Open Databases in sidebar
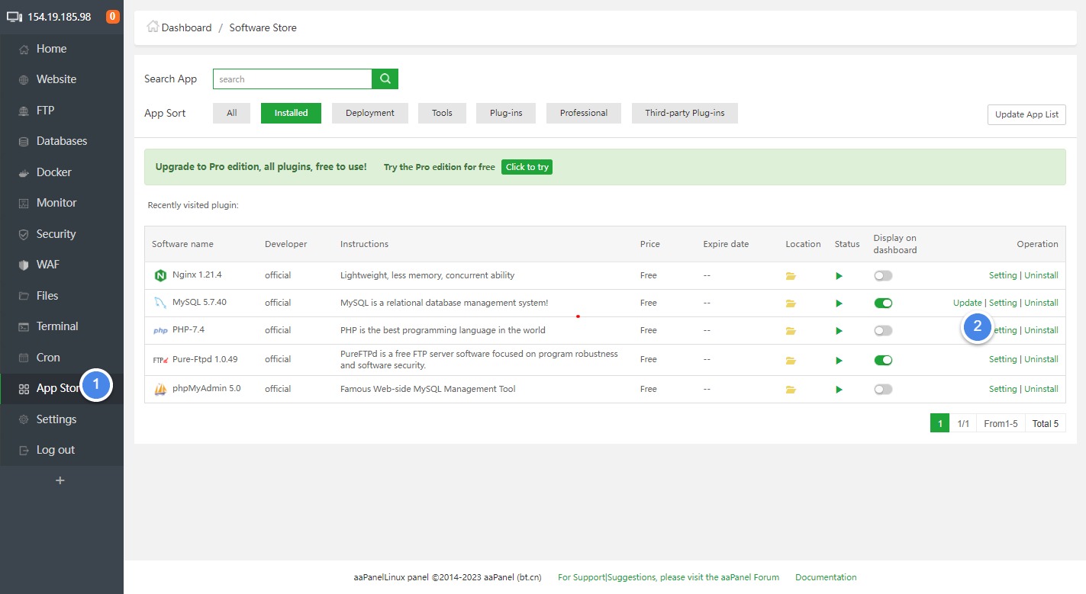1086x594 pixels. click(62, 141)
